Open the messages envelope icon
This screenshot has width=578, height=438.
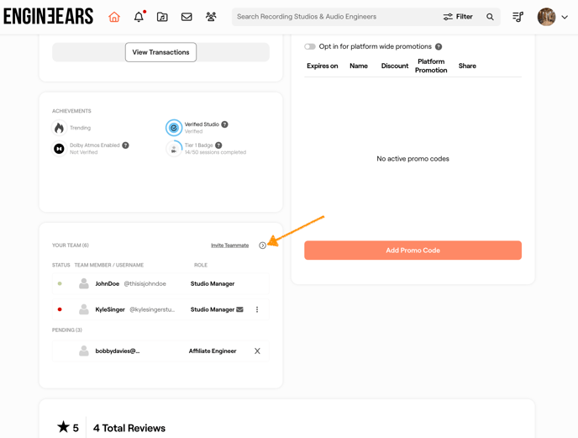187,17
